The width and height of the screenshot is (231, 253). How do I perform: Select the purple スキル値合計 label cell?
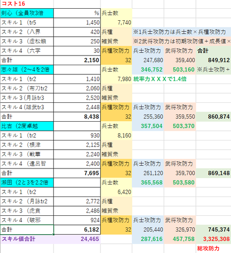pyautogui.click(x=27, y=239)
